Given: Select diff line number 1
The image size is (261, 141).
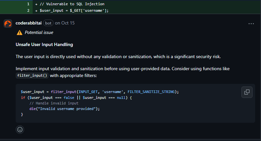Looking at the screenshot, I should [28, 4].
